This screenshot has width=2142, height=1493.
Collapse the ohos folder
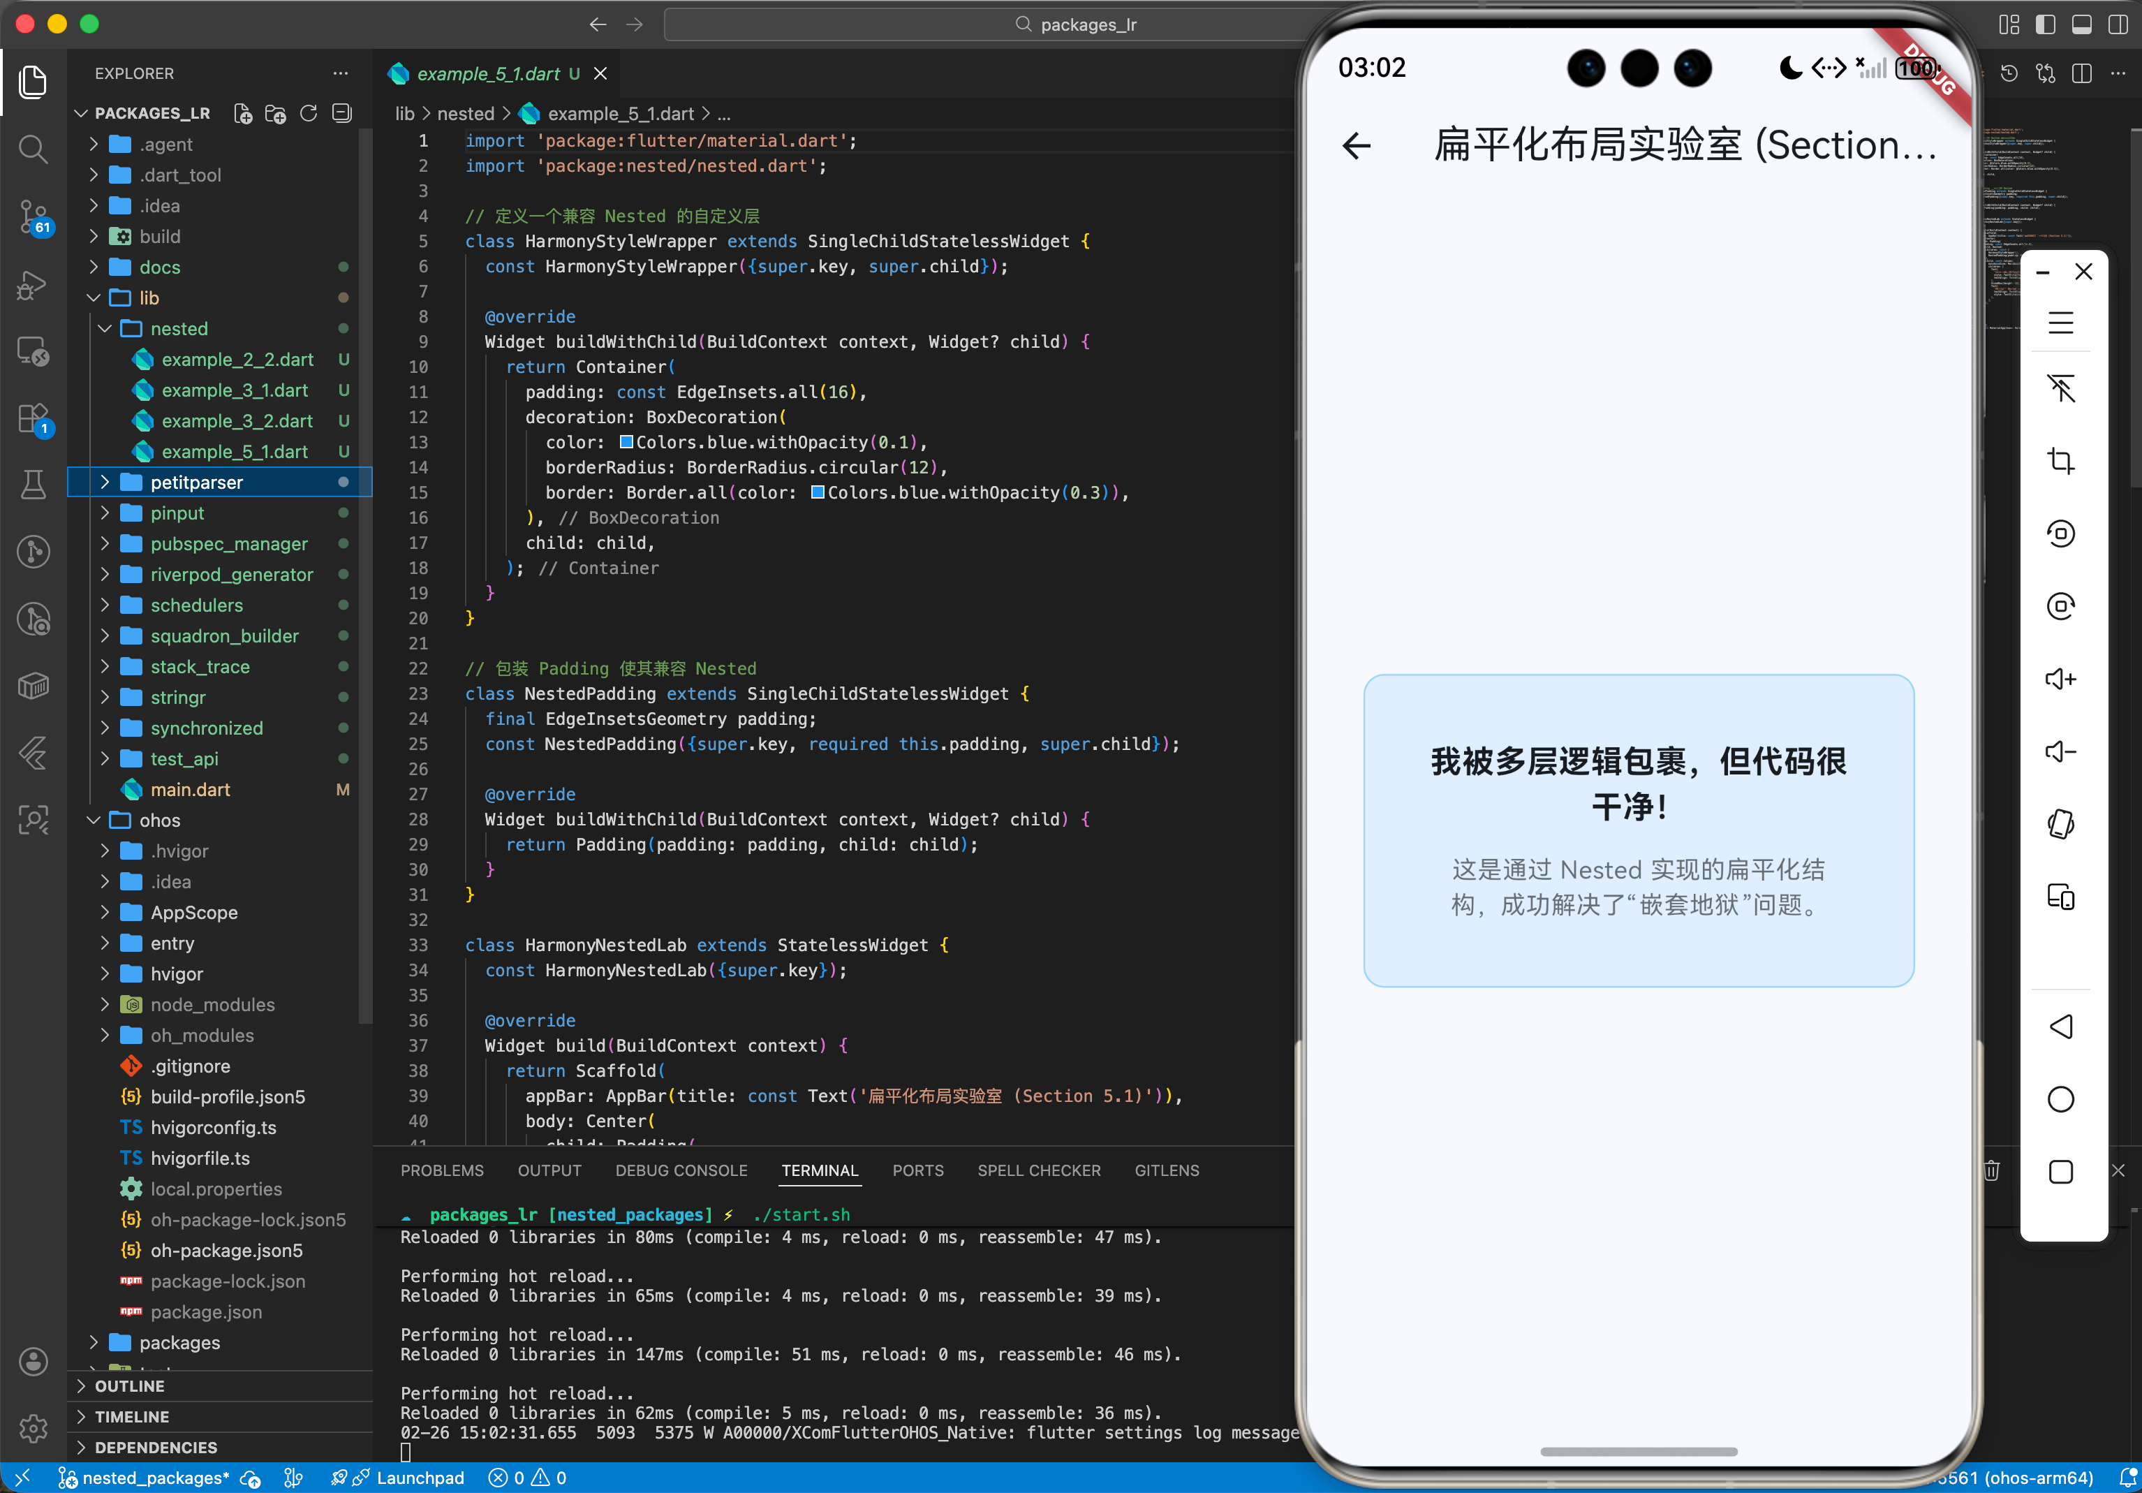click(220, 821)
